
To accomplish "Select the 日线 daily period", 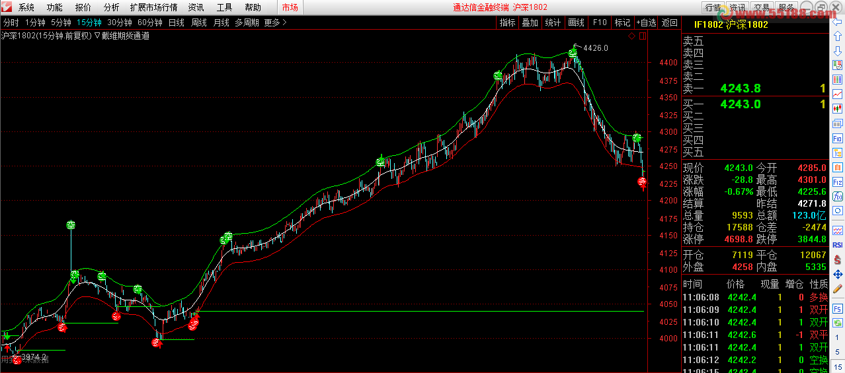I will point(176,22).
